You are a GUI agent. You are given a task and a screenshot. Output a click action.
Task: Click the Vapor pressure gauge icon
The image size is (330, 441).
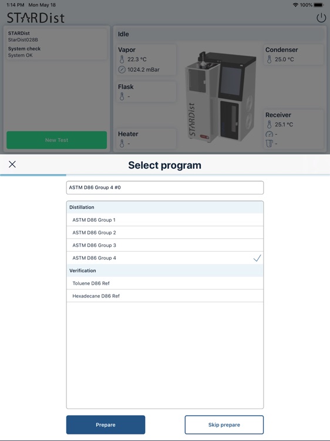pos(122,69)
